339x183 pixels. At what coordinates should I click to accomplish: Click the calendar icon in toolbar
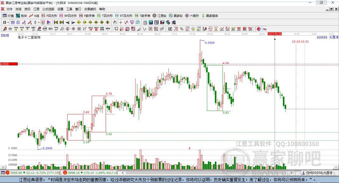[145, 22]
